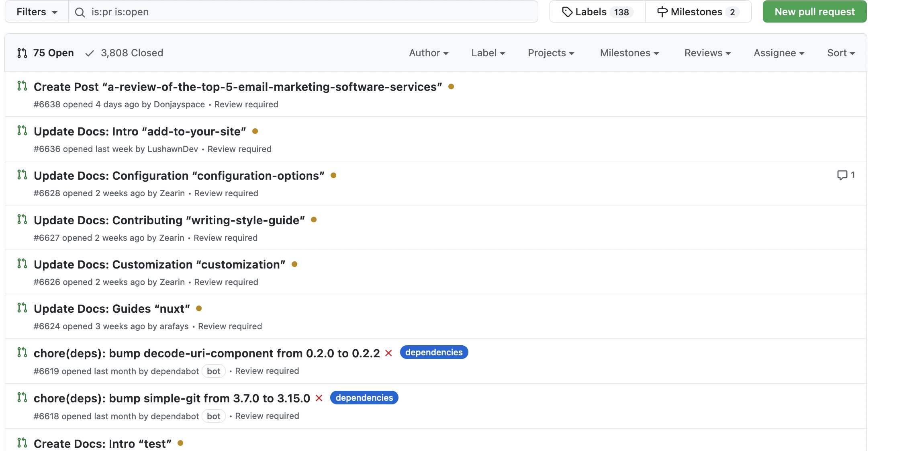Click the red X status on the simple-git PR
This screenshot has width=899, height=451.
point(319,398)
